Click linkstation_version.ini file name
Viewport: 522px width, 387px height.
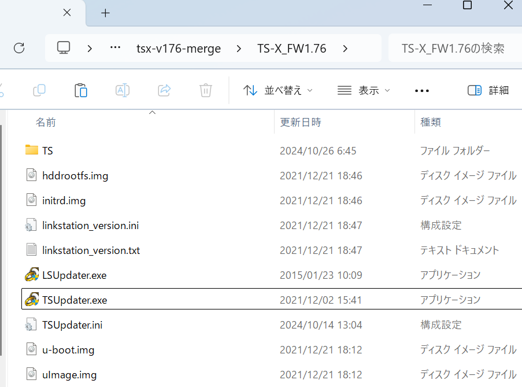[x=90, y=226]
